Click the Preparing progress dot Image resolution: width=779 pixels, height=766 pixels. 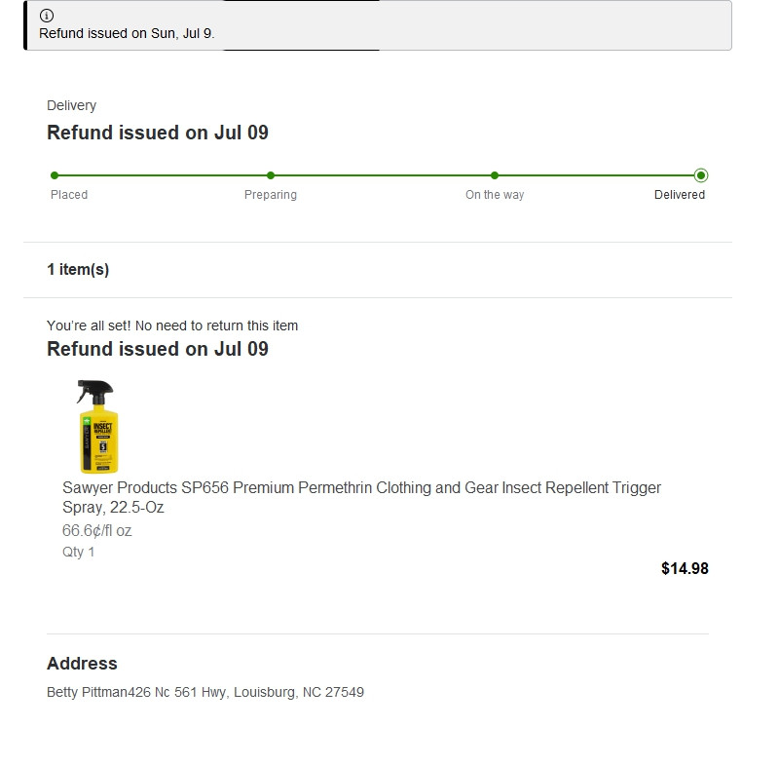coord(271,175)
